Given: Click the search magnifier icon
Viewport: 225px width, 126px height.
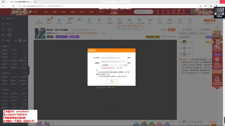Looking at the screenshot, I should pos(150,12).
